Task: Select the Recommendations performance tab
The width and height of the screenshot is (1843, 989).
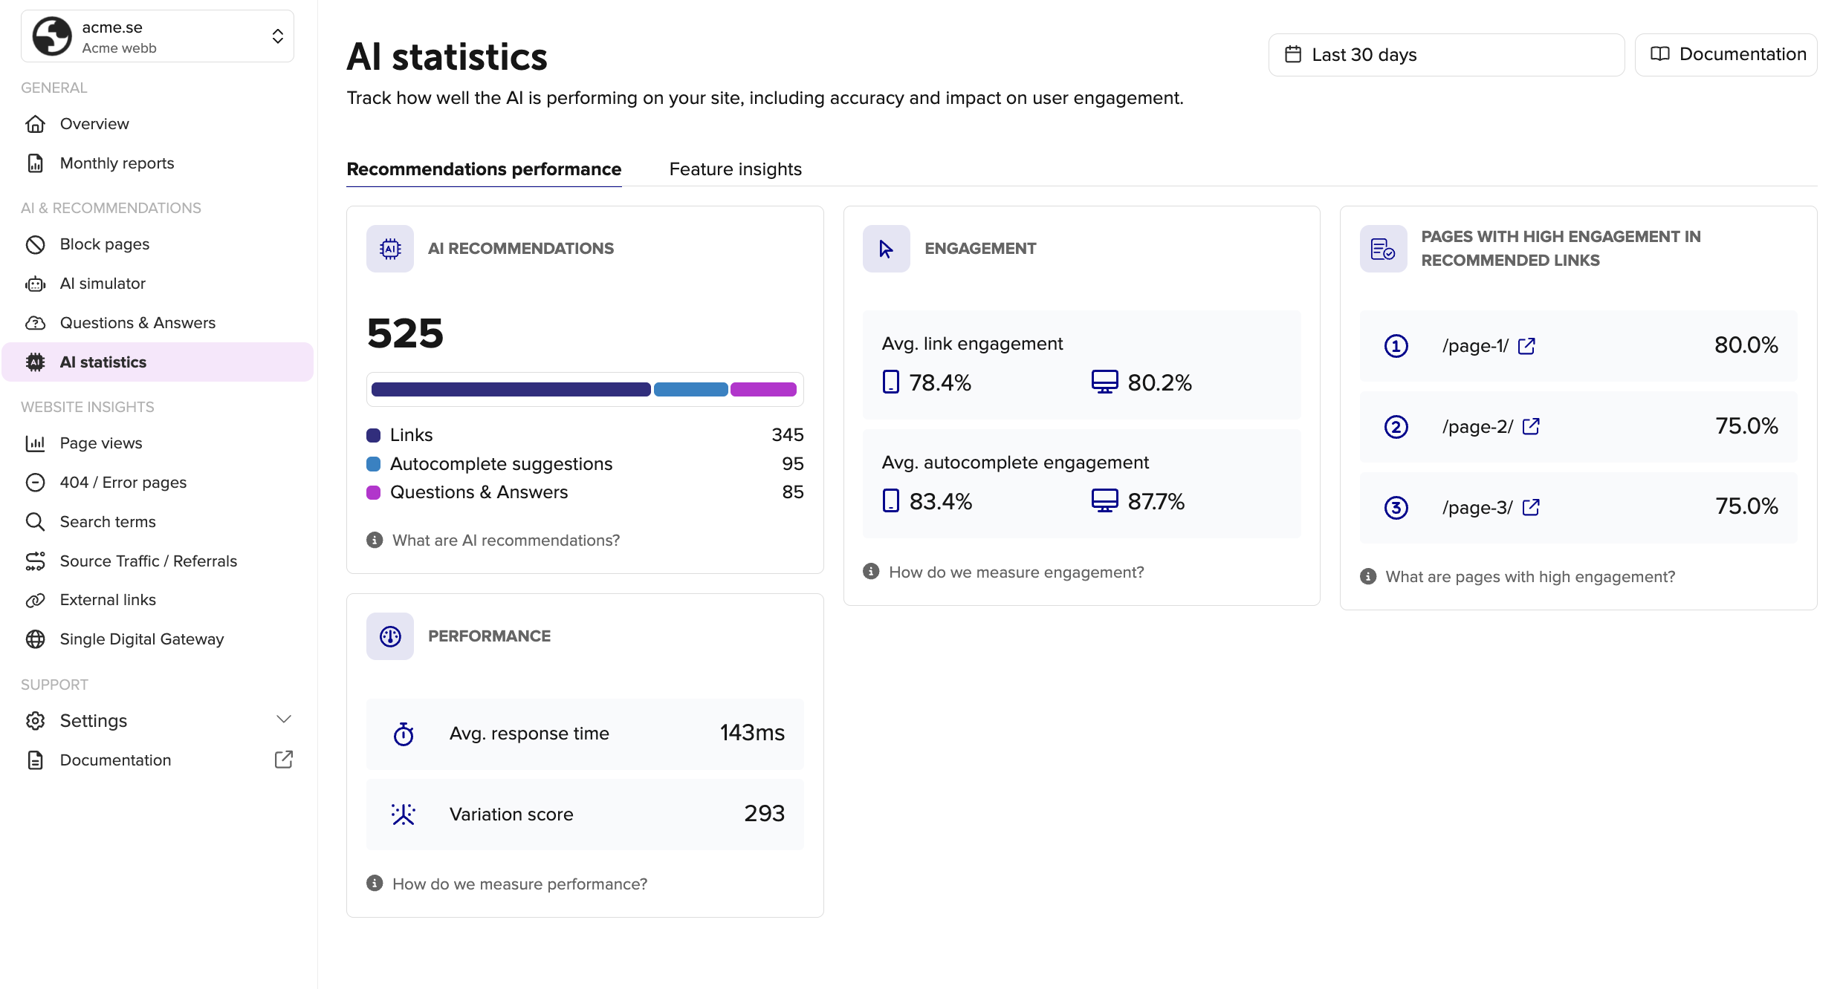Action: [x=484, y=169]
